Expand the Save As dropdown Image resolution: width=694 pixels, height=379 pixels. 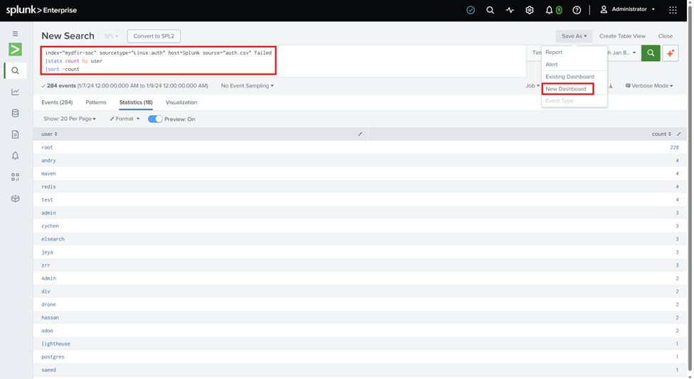point(574,36)
